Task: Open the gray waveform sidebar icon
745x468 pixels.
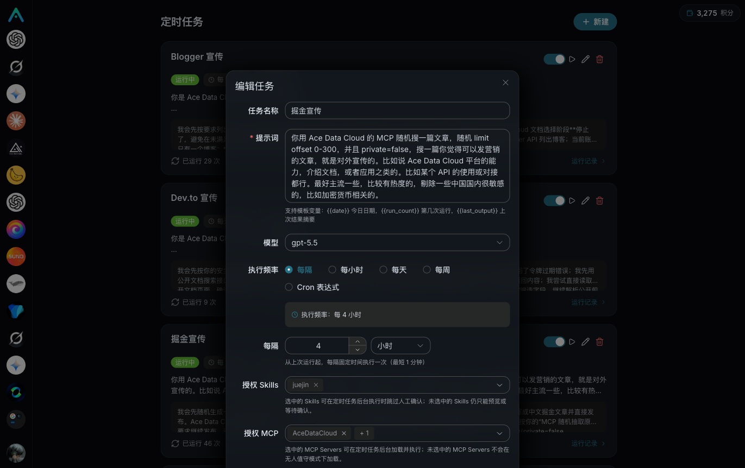Action: pyautogui.click(x=16, y=283)
